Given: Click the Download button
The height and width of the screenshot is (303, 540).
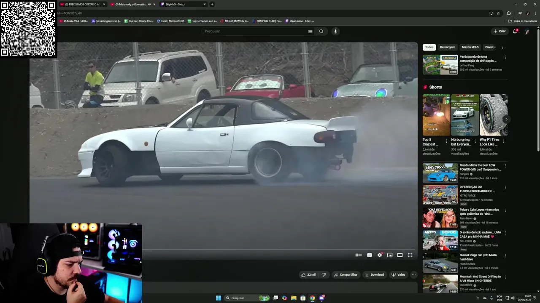Looking at the screenshot, I should tap(375, 275).
